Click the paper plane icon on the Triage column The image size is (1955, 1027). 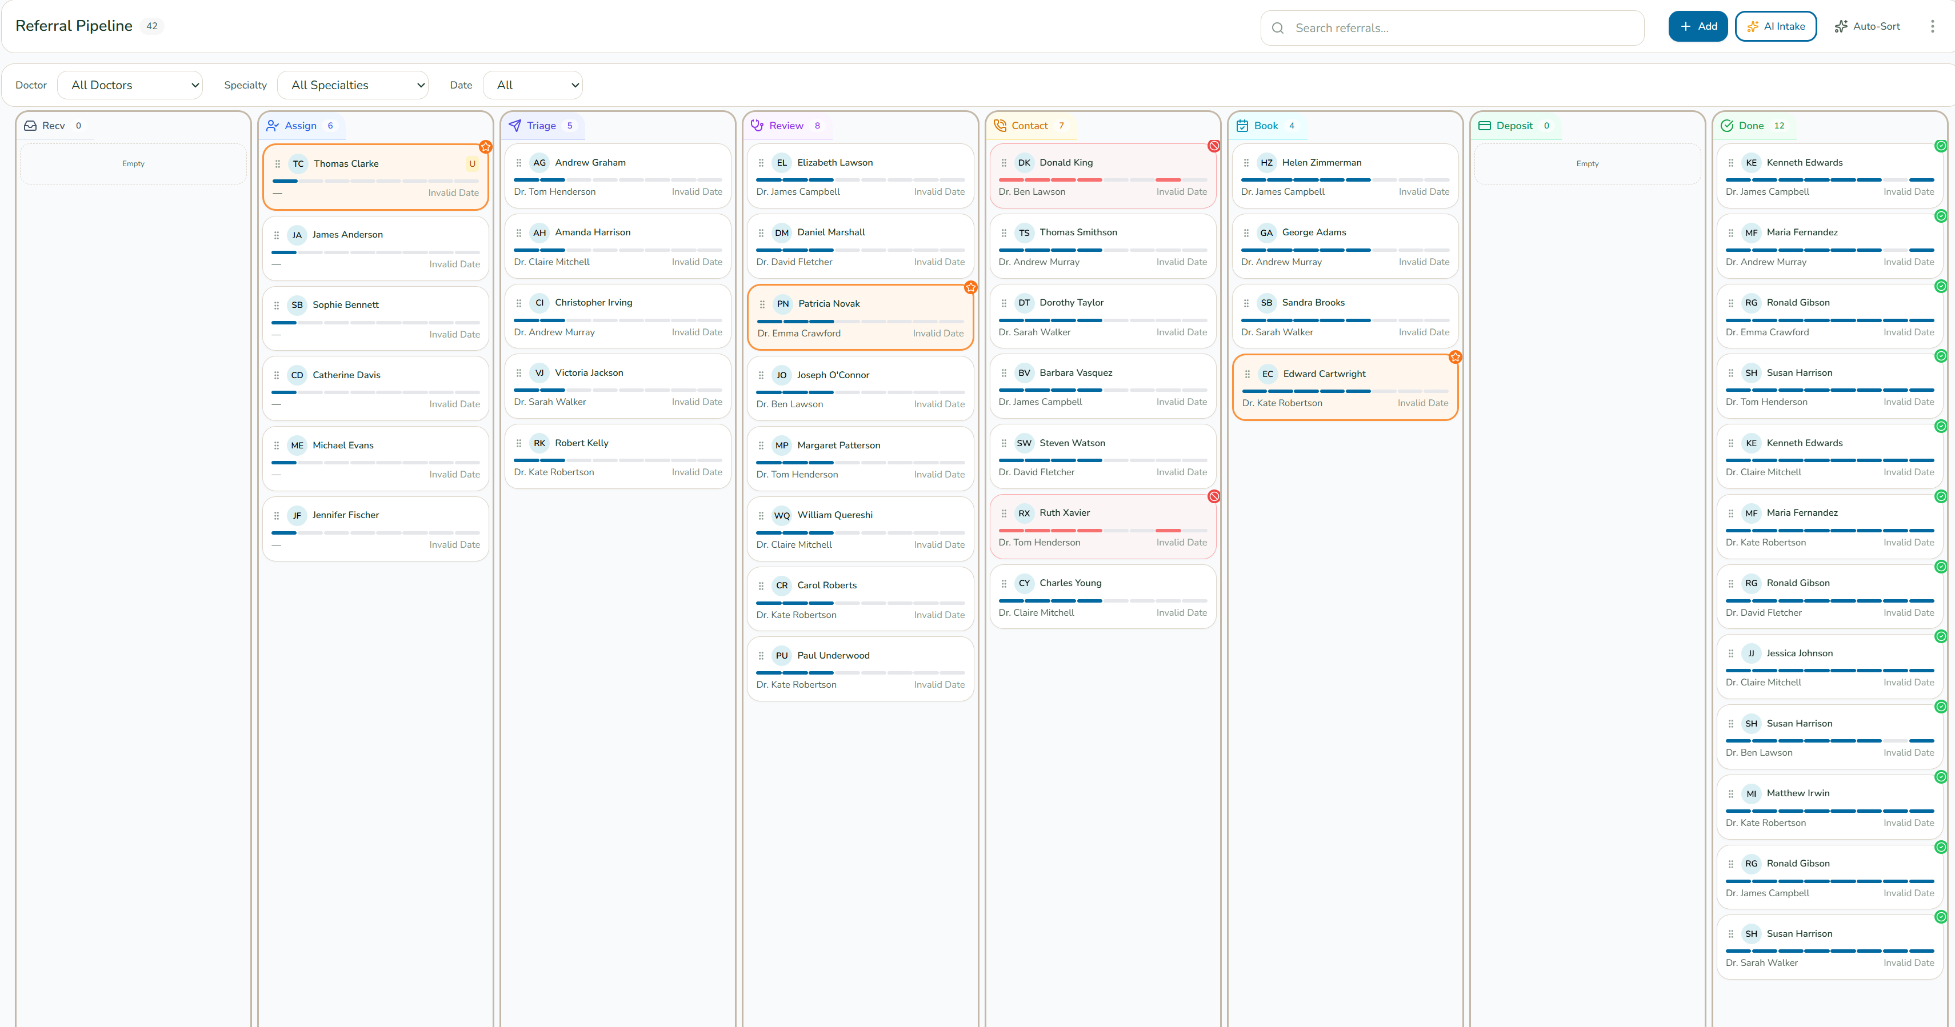pos(517,125)
